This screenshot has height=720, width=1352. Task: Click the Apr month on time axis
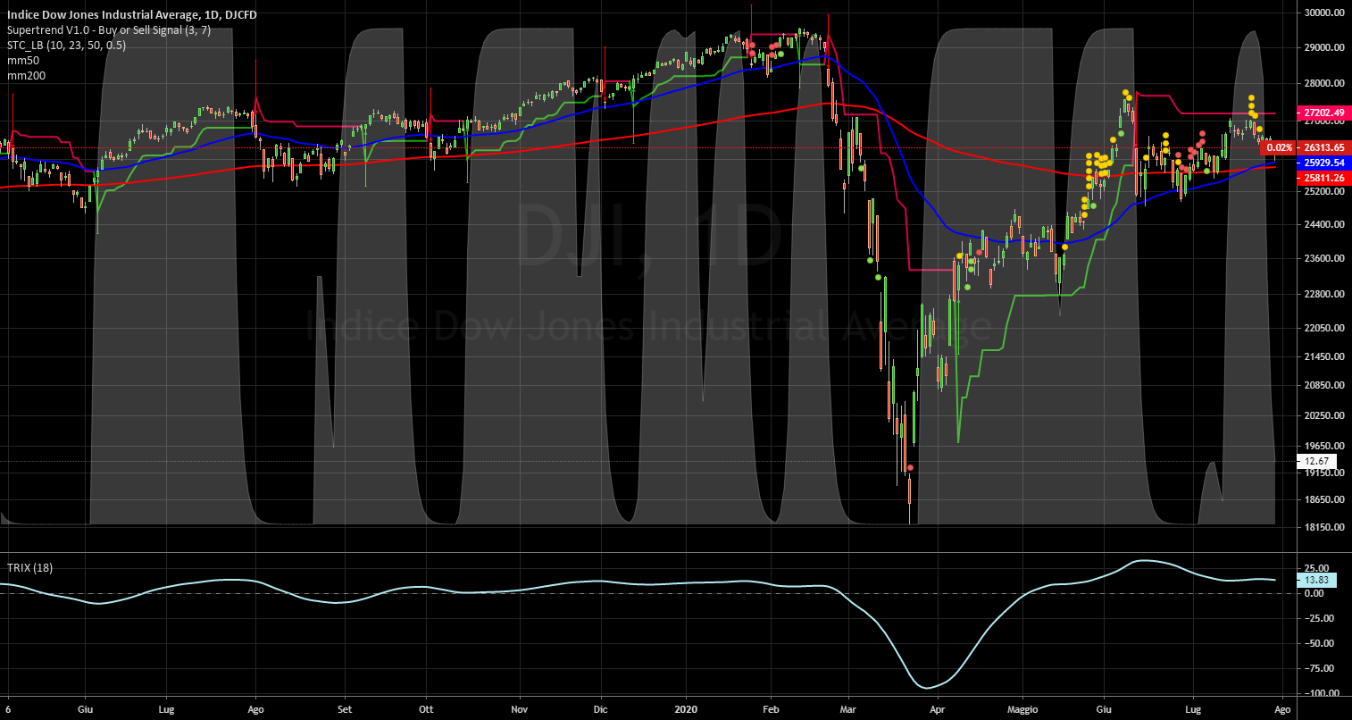936,709
